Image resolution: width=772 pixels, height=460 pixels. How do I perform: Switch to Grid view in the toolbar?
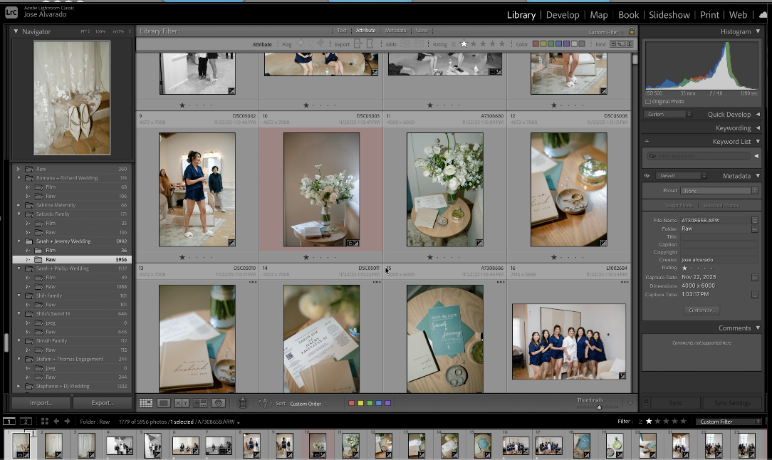click(146, 403)
